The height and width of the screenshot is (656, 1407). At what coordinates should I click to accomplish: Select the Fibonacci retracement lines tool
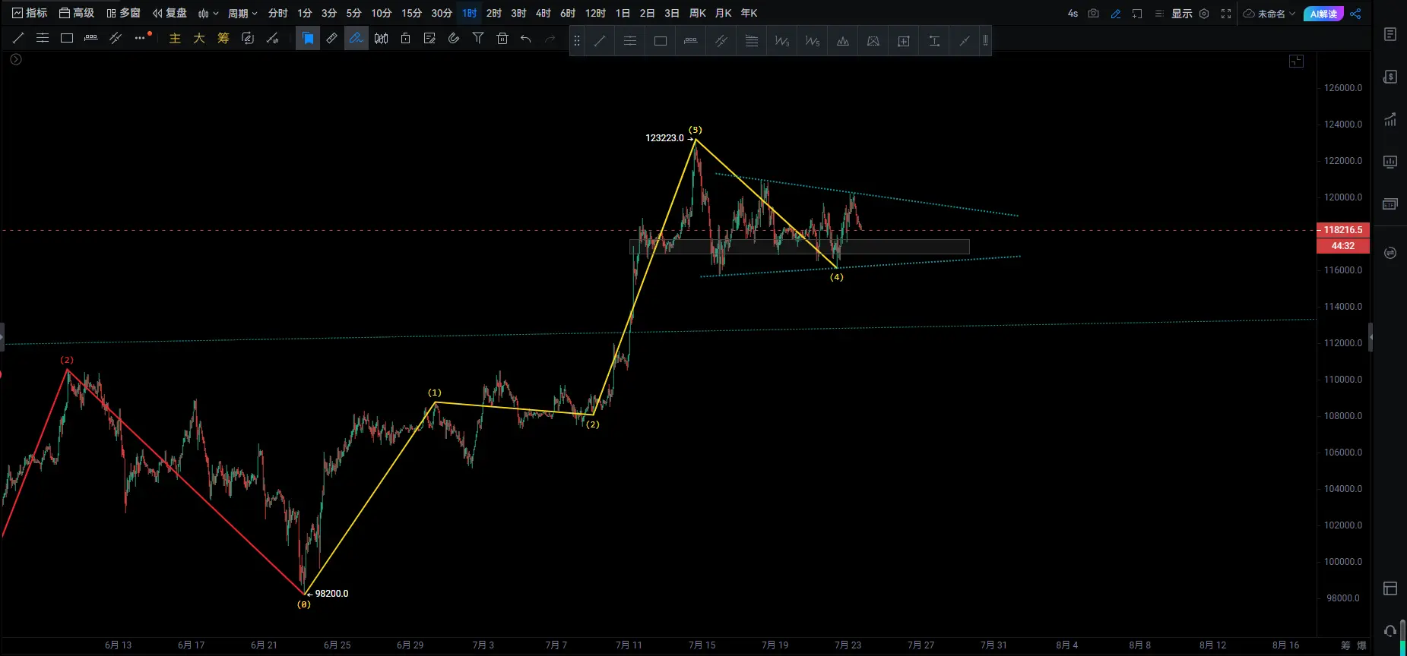752,41
